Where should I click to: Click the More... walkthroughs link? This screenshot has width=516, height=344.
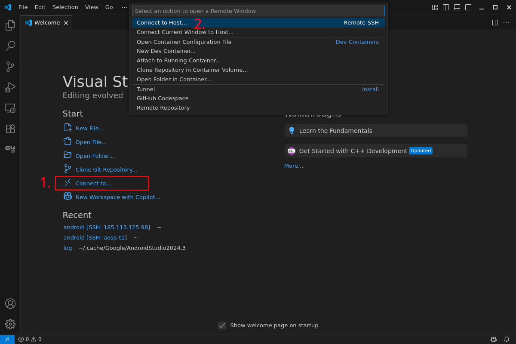pyautogui.click(x=294, y=166)
